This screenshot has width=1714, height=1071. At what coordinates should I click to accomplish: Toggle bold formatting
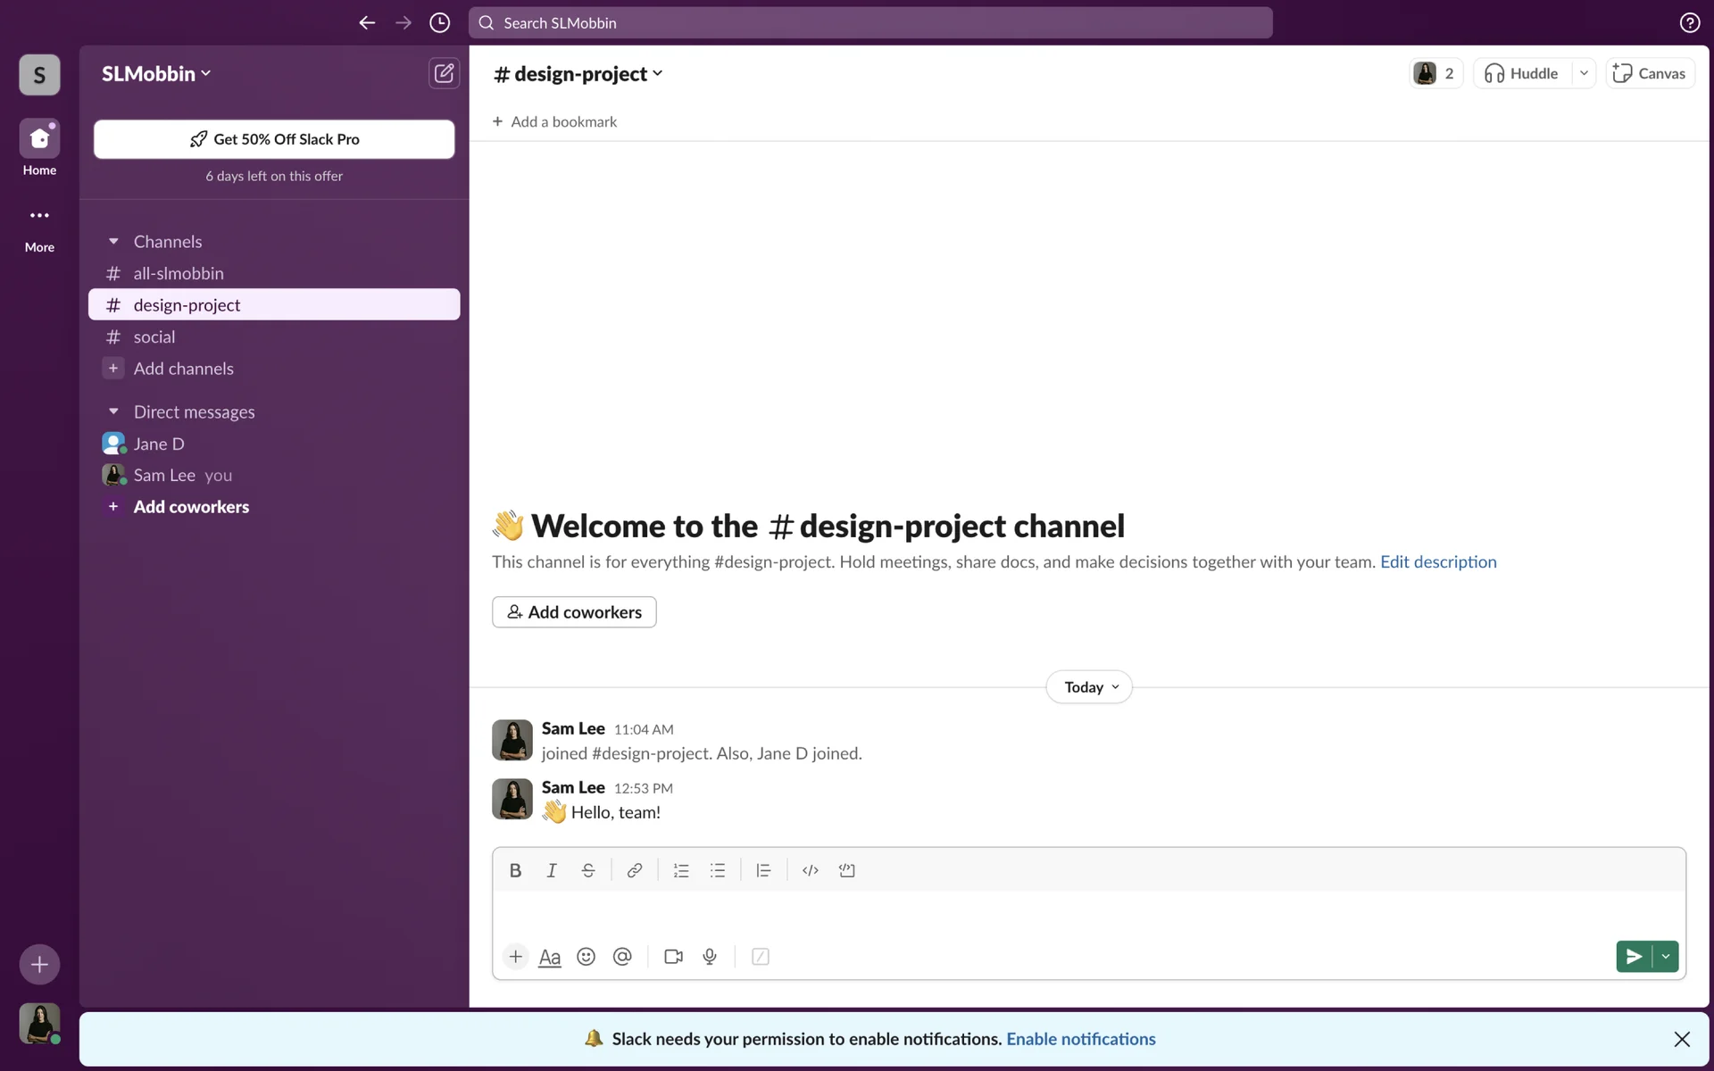click(x=515, y=870)
